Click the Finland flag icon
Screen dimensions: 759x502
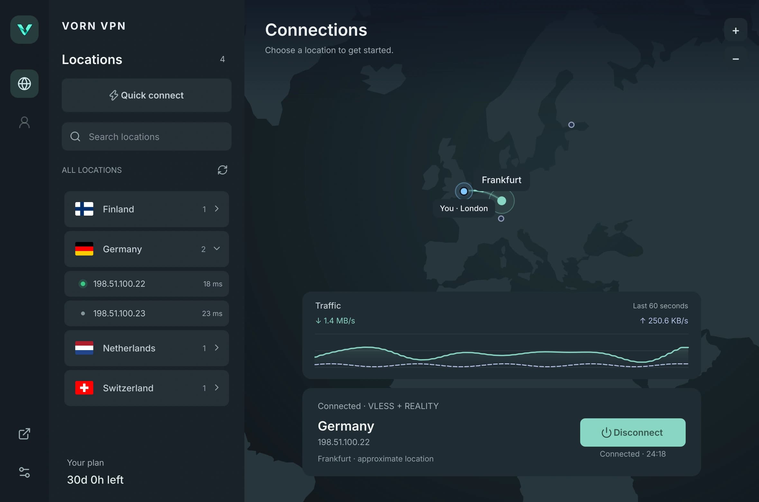coord(84,209)
